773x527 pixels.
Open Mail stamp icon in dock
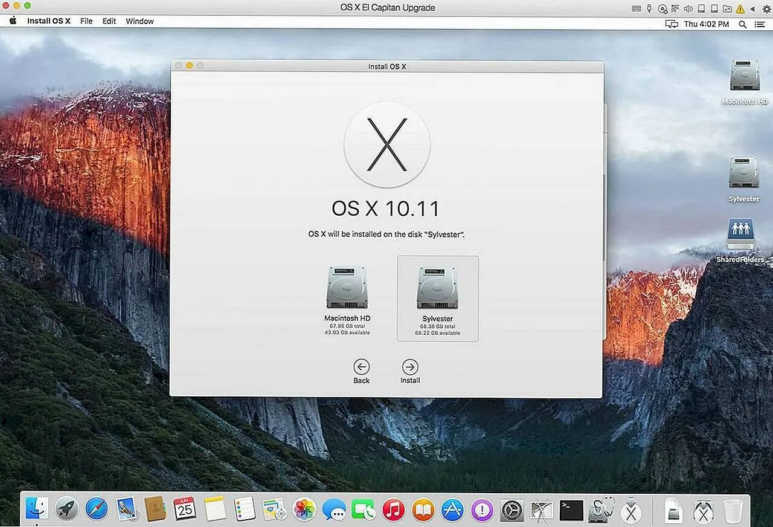126,509
